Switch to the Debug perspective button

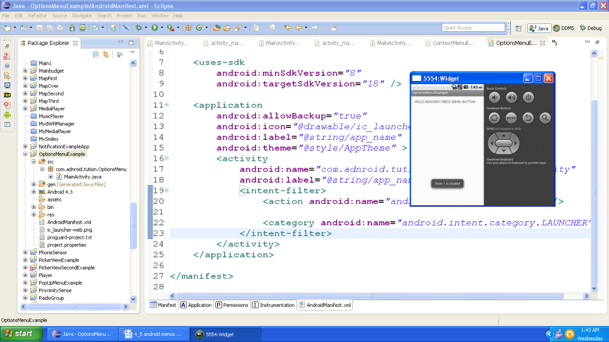coord(591,28)
